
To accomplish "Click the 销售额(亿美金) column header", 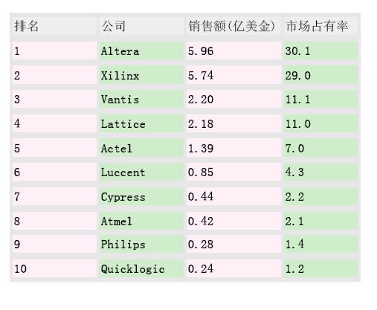I will pos(233,26).
